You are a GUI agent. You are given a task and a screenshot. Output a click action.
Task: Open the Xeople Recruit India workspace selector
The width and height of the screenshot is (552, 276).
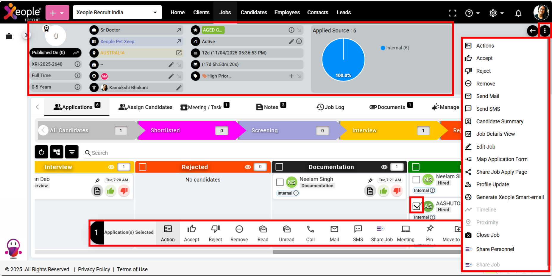tap(117, 13)
